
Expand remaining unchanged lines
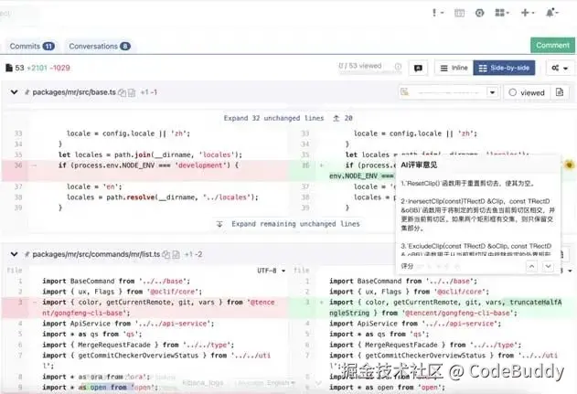click(295, 224)
